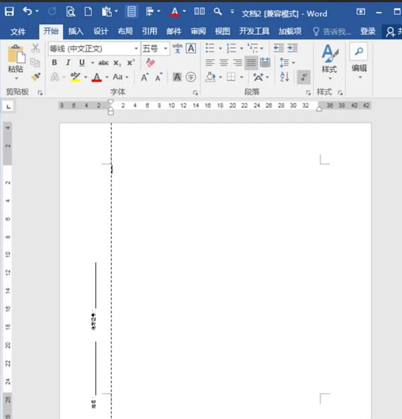This screenshot has height=419, width=402.
Task: Undo the last action
Action: pos(27,11)
